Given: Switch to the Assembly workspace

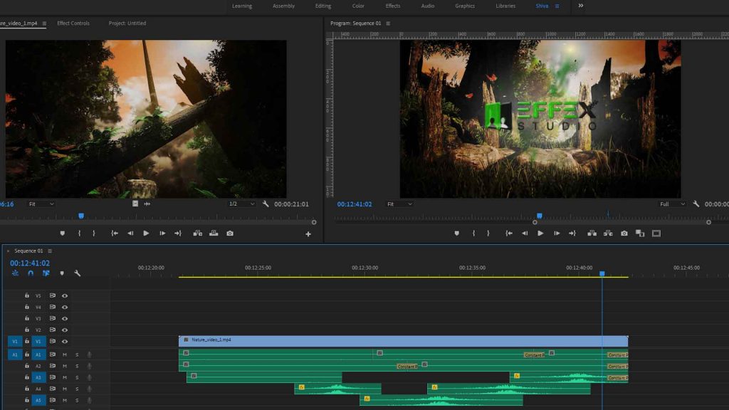Looking at the screenshot, I should (x=283, y=6).
